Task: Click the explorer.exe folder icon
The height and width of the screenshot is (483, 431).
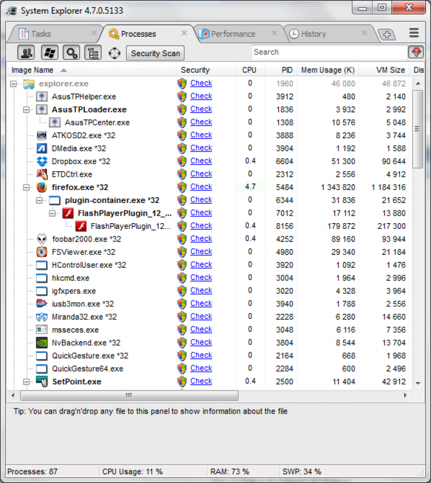Action: [29, 84]
